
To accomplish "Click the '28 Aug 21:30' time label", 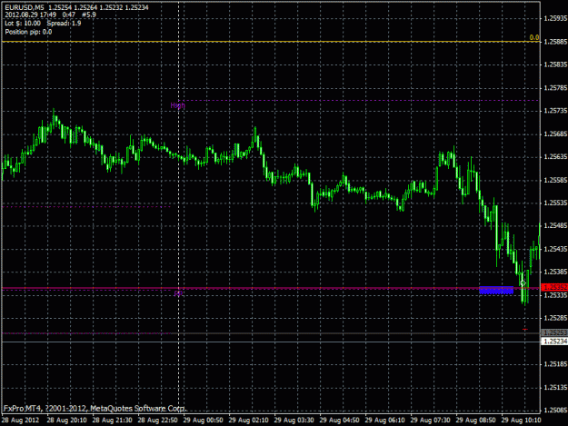I will [112, 421].
